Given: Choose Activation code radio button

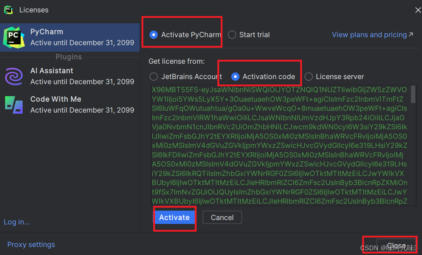Looking at the screenshot, I should pos(235,76).
